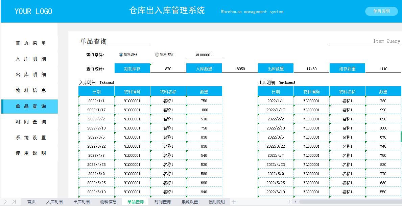This screenshot has width=402, height=206.
Task: Open 首页菜单 in the sidebar
Action: (x=31, y=43)
